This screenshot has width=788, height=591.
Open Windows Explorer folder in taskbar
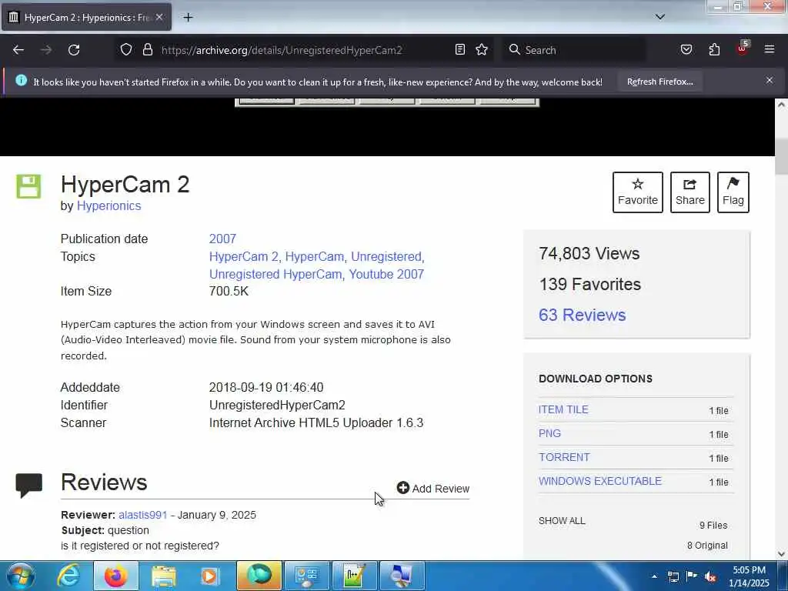click(x=163, y=576)
